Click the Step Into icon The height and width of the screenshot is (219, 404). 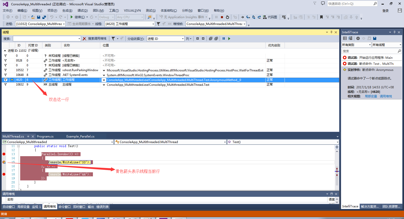point(248,17)
